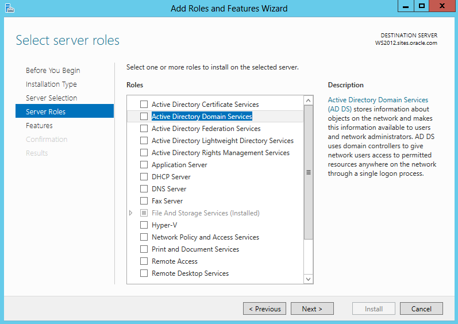The image size is (458, 324).
Task: Maximize the wizard window
Action: [421, 6]
